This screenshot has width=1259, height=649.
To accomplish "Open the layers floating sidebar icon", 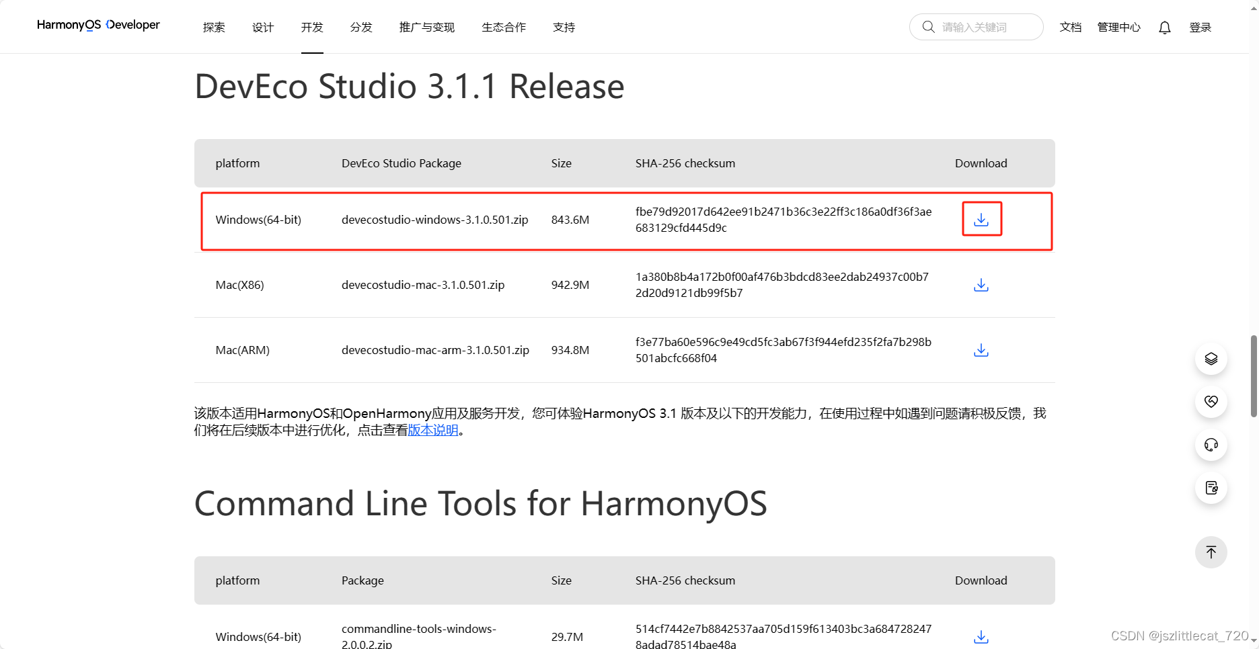I will pos(1211,359).
